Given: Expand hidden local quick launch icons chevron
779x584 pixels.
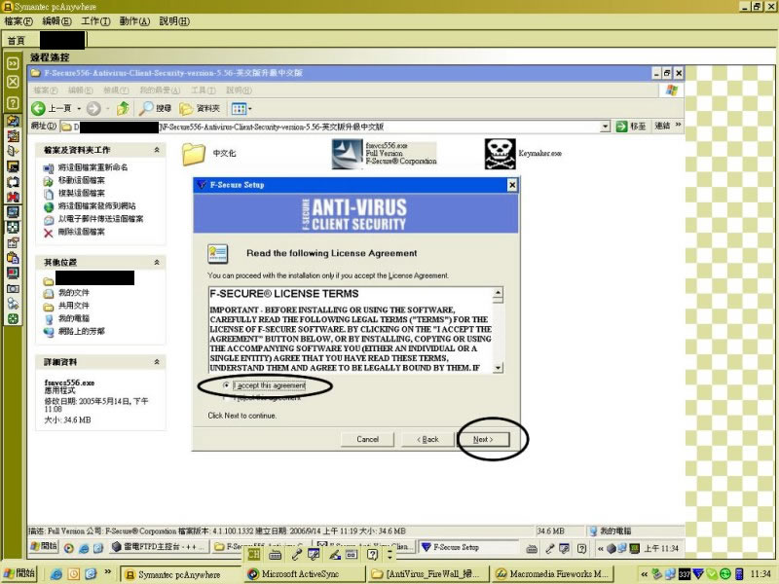Looking at the screenshot, I should [x=107, y=572].
